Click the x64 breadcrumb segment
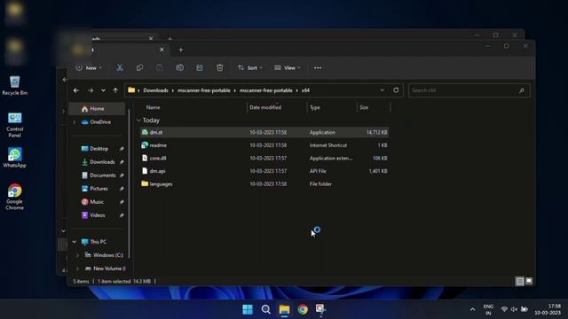 coord(305,90)
